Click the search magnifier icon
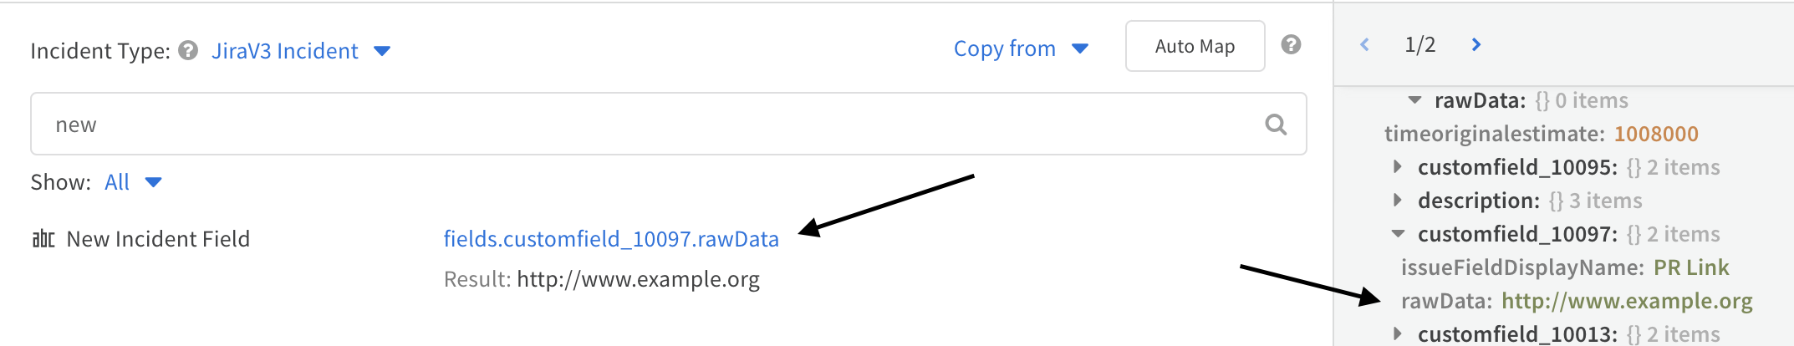This screenshot has height=346, width=1794. (1276, 125)
